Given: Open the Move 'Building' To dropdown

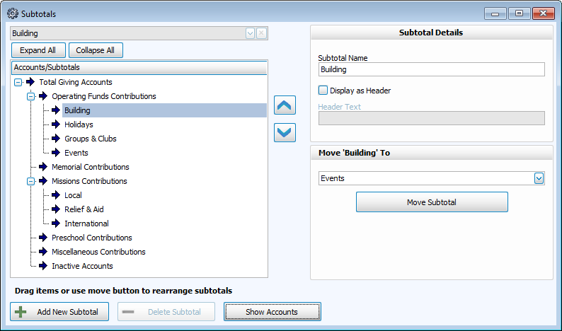Looking at the screenshot, I should tap(539, 178).
